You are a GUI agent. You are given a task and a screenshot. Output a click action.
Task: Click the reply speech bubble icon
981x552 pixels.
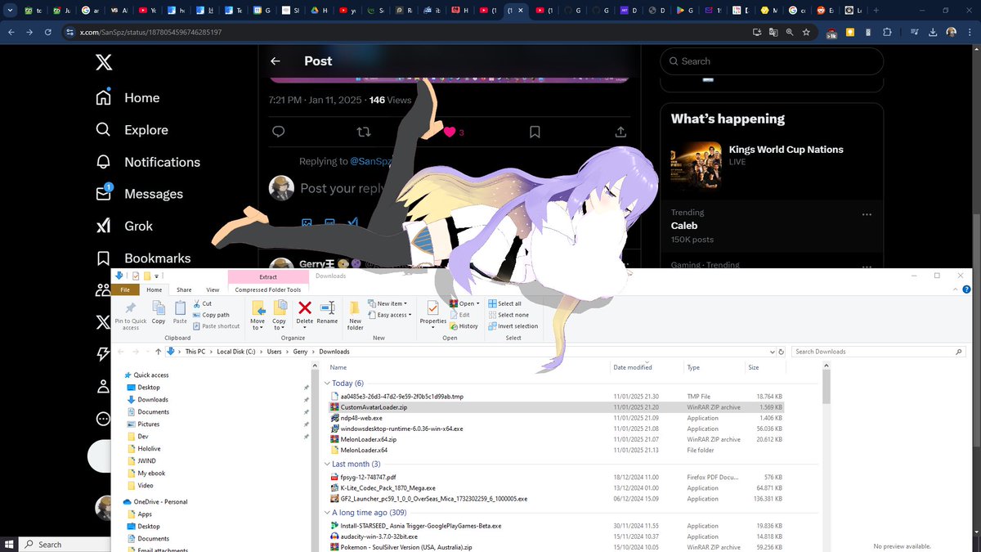pos(278,132)
